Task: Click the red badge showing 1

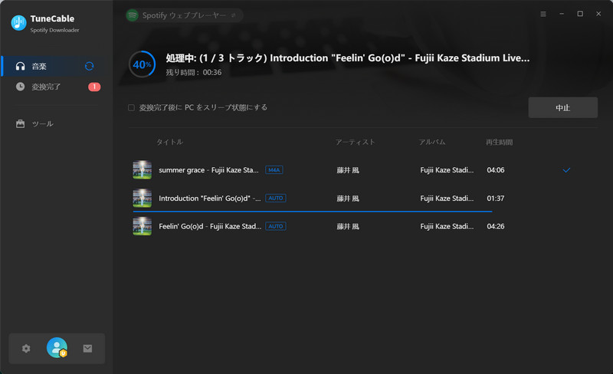Action: click(94, 87)
